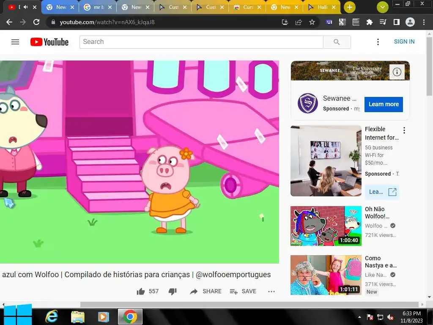This screenshot has width=433, height=325.
Task: Click the install app icon in address bar
Action: point(285,22)
